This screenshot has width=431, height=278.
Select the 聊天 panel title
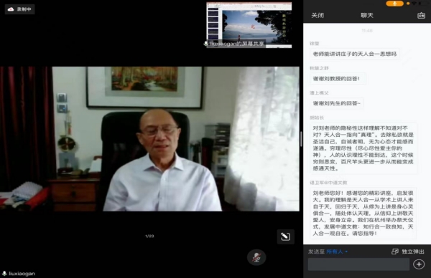coord(367,15)
